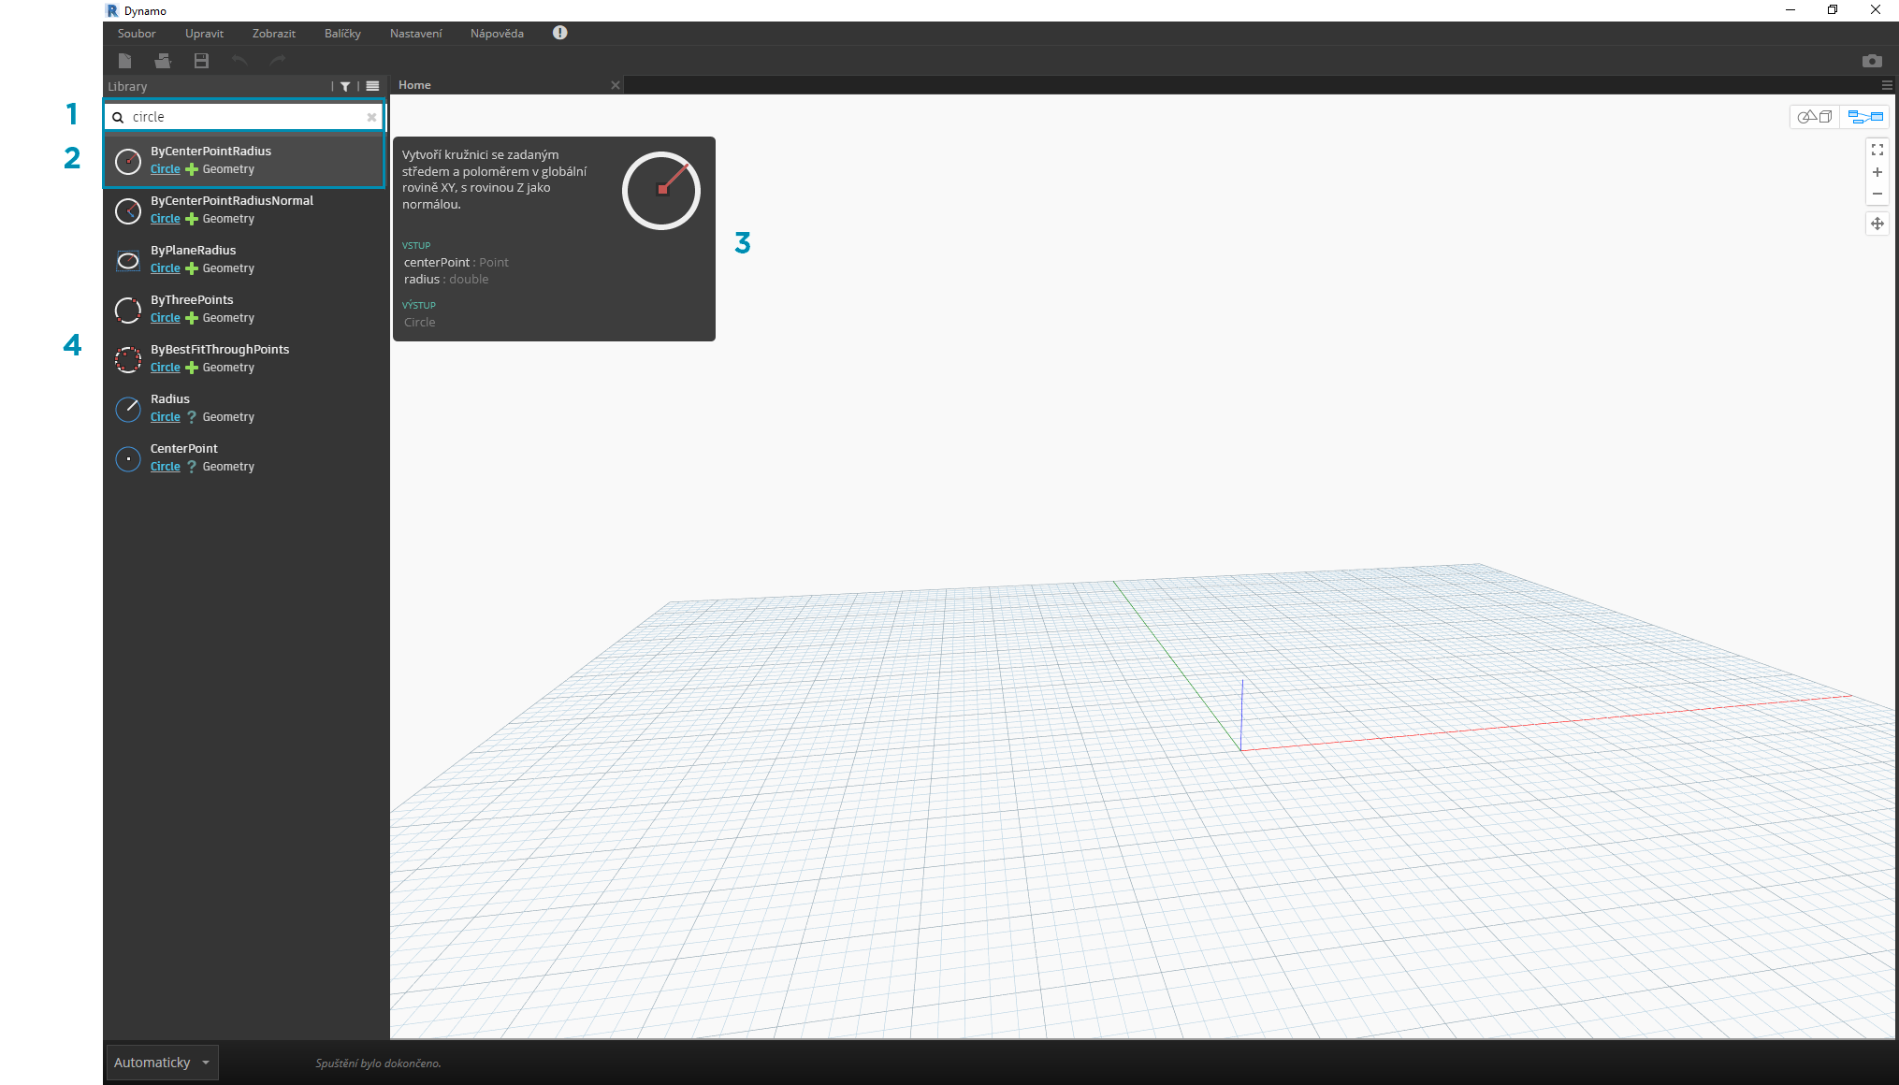
Task: Click Circle link under ByThreePoints
Action: click(165, 318)
